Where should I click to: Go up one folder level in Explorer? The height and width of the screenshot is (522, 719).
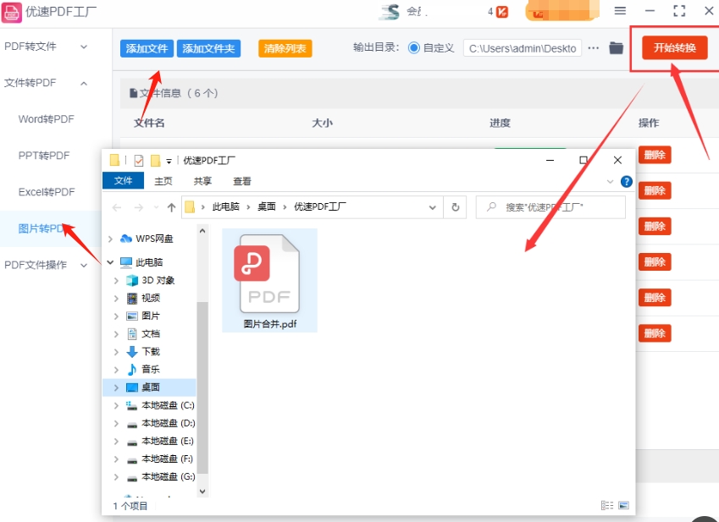[x=172, y=207]
